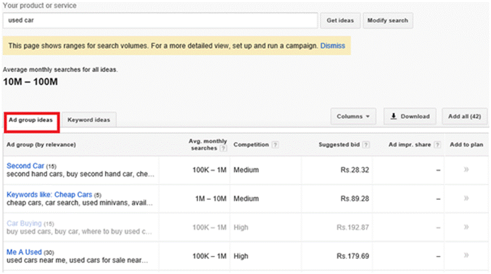491x274 pixels.
Task: Download the keyword ideas
Action: (x=409, y=116)
